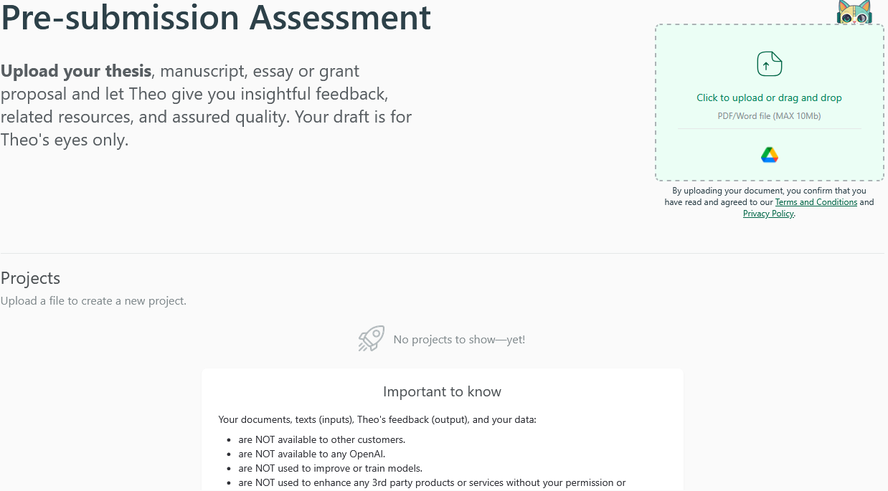Select the Projects section heading
888x491 pixels.
coord(31,278)
